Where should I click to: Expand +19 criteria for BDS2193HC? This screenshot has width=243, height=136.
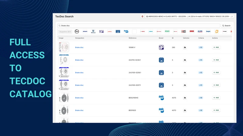tap(201, 98)
